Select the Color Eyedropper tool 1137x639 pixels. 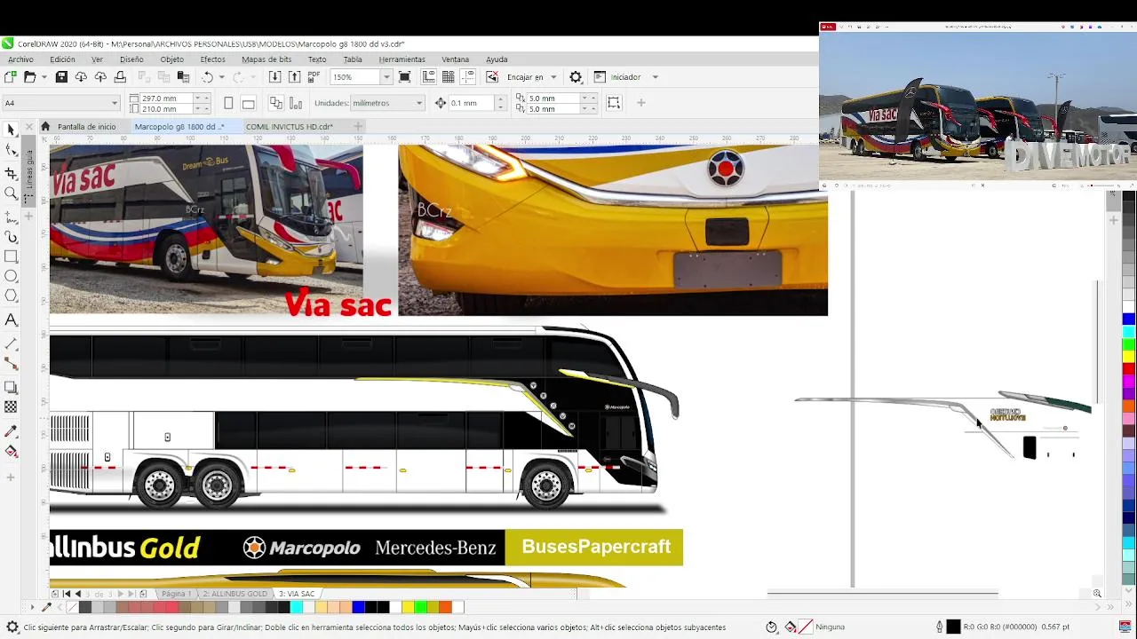point(11,430)
